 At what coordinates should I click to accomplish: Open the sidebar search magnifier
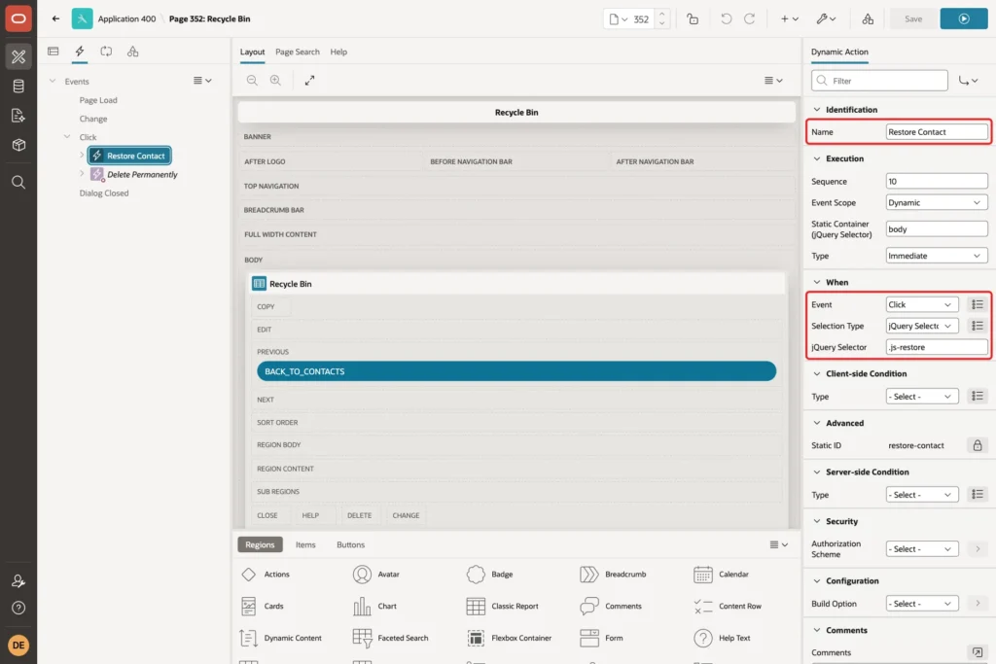(x=18, y=182)
